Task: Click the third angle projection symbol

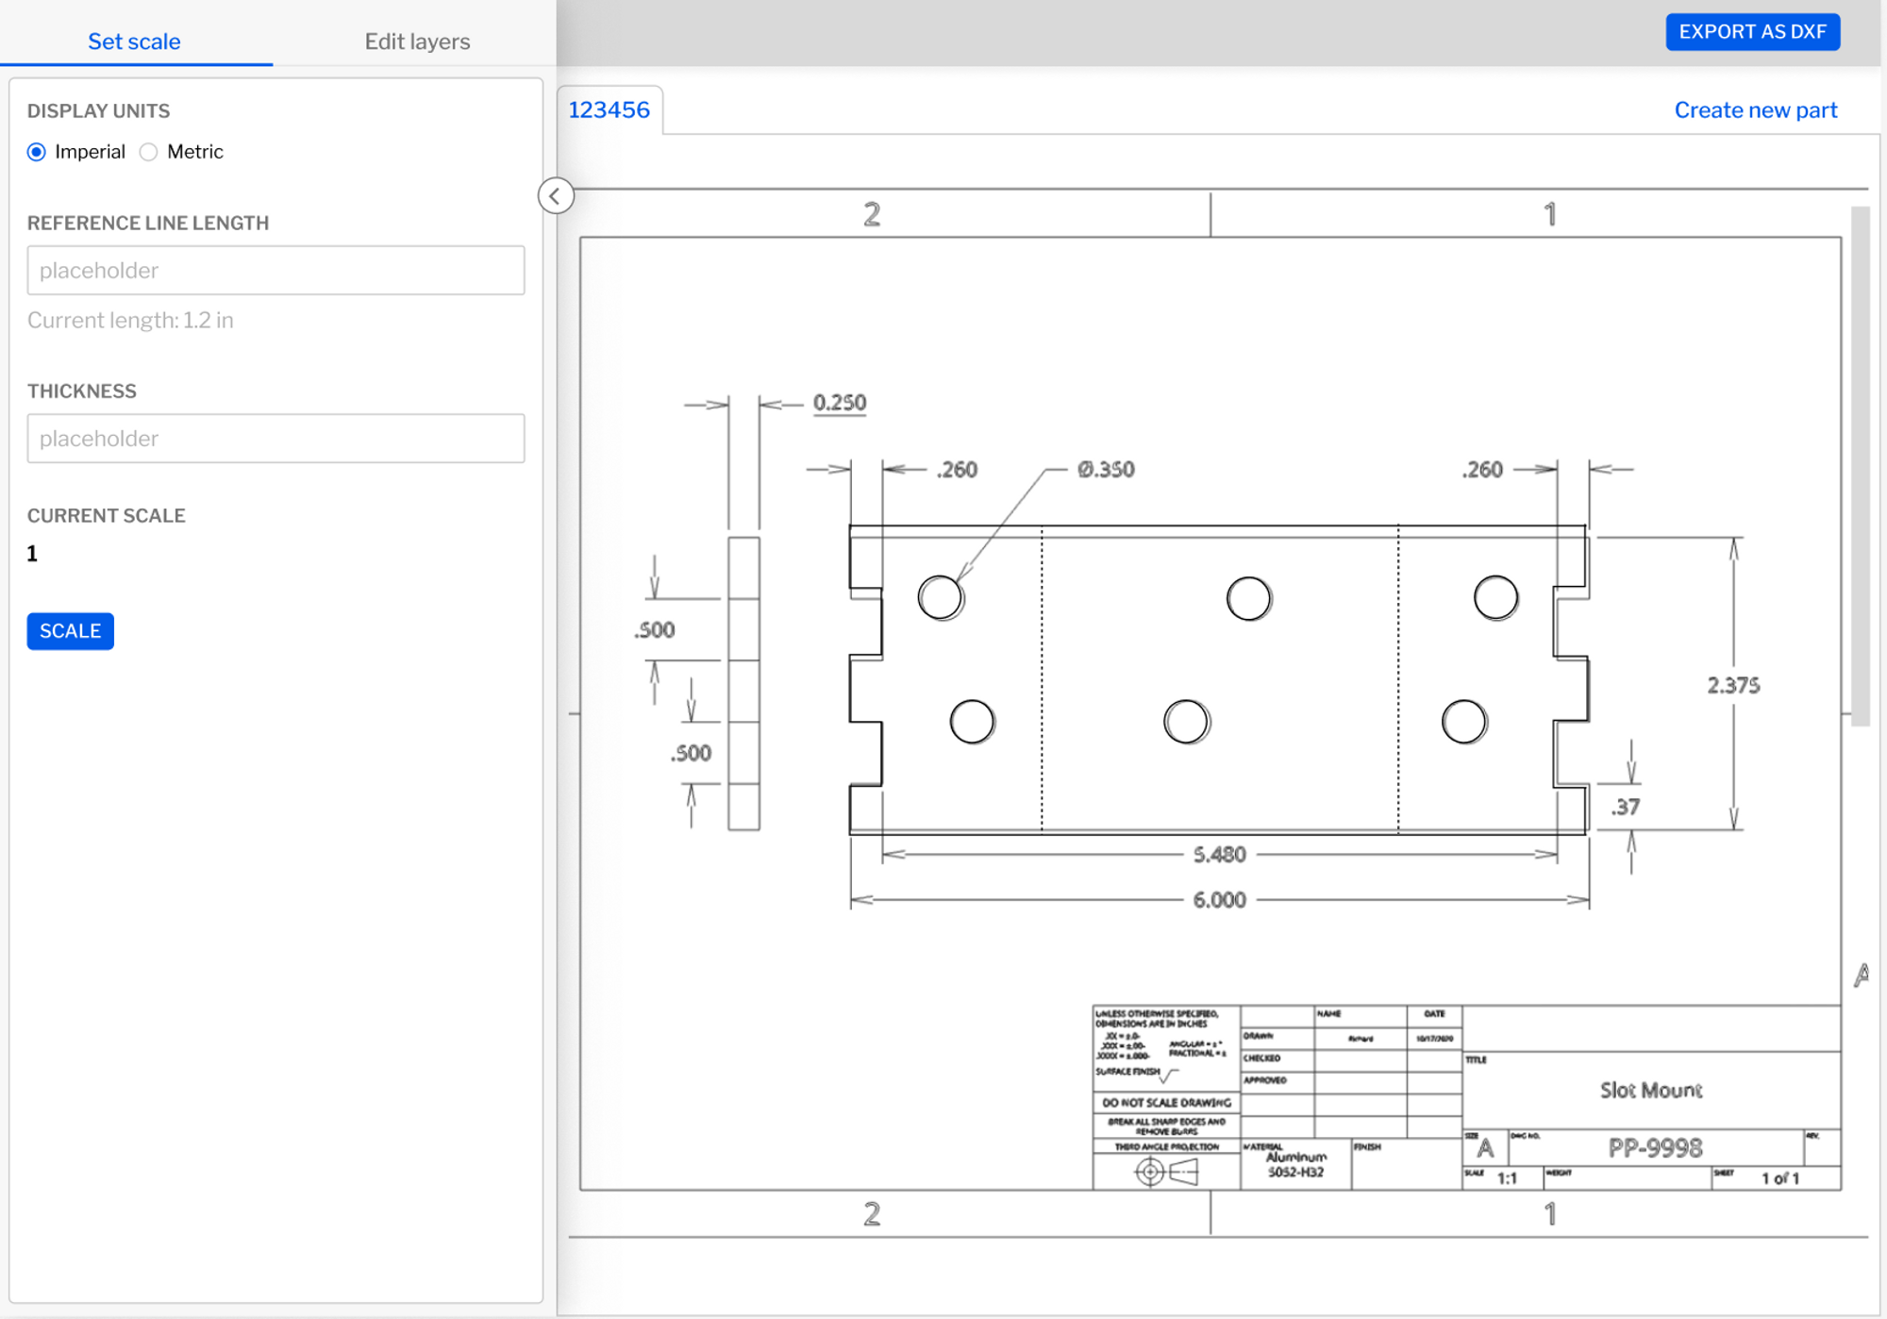Action: 1166,1172
